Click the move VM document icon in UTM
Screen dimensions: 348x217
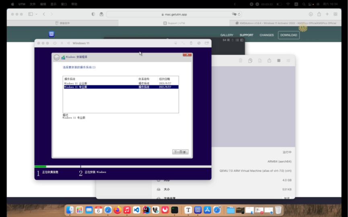[260, 61]
